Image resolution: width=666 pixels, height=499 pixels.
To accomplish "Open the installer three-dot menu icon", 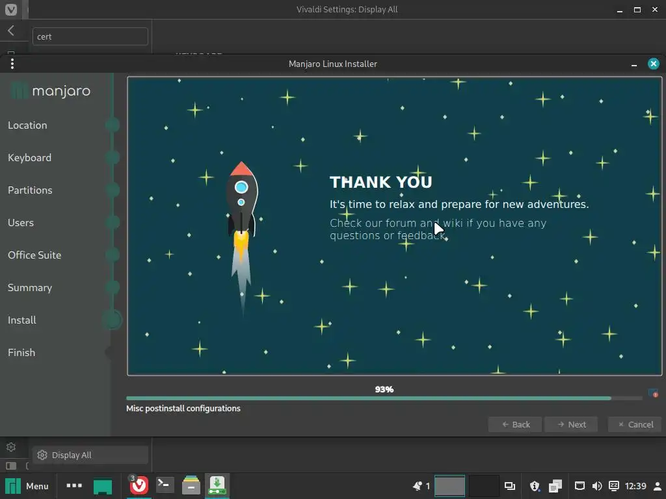I will click(x=12, y=64).
